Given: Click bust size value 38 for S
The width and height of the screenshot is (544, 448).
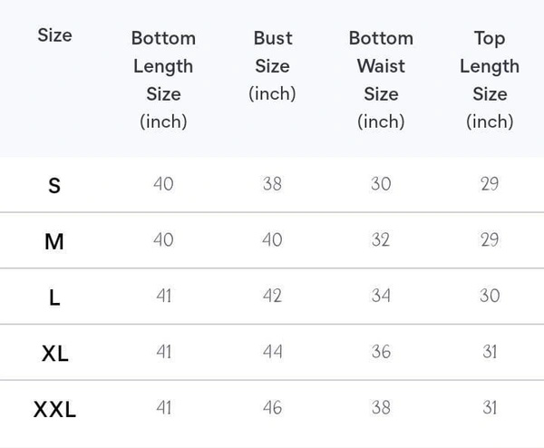Looking at the screenshot, I should coord(272,184).
